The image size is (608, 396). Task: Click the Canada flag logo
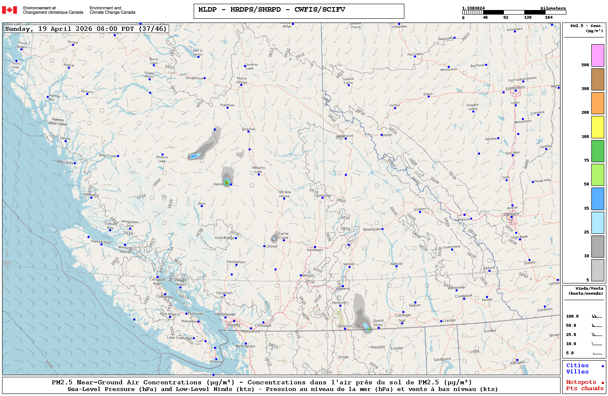pyautogui.click(x=10, y=10)
